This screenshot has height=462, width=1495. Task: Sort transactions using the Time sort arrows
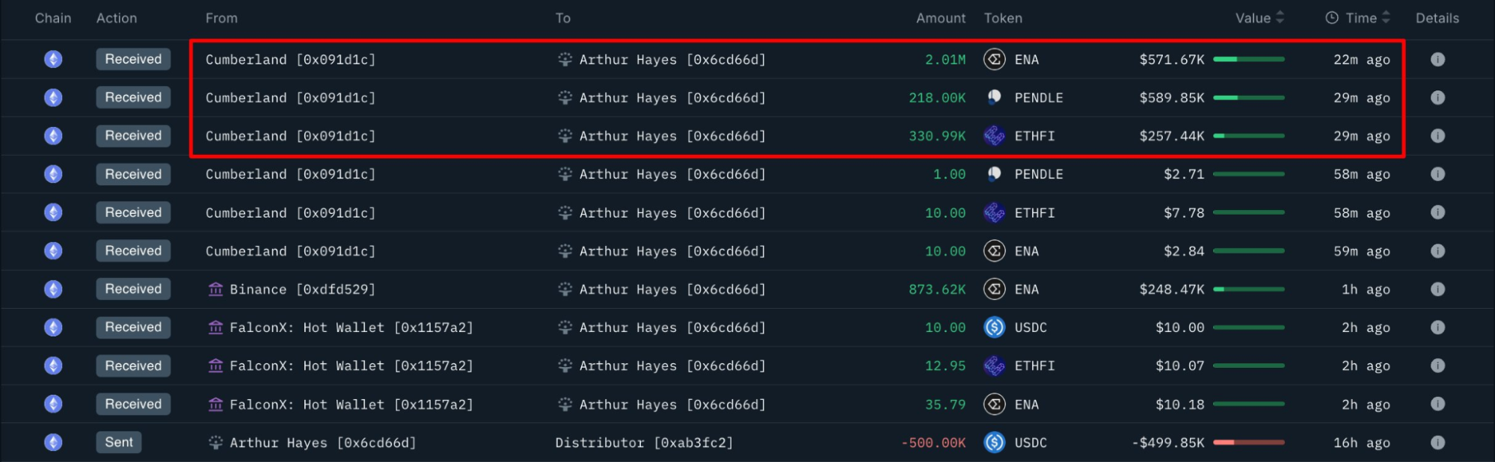(1384, 17)
